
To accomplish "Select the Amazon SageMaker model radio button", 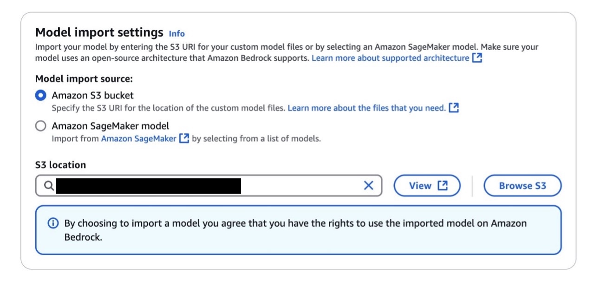I will click(41, 126).
